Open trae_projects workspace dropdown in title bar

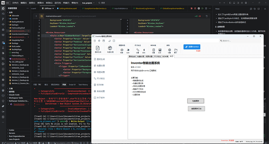(88, 3)
